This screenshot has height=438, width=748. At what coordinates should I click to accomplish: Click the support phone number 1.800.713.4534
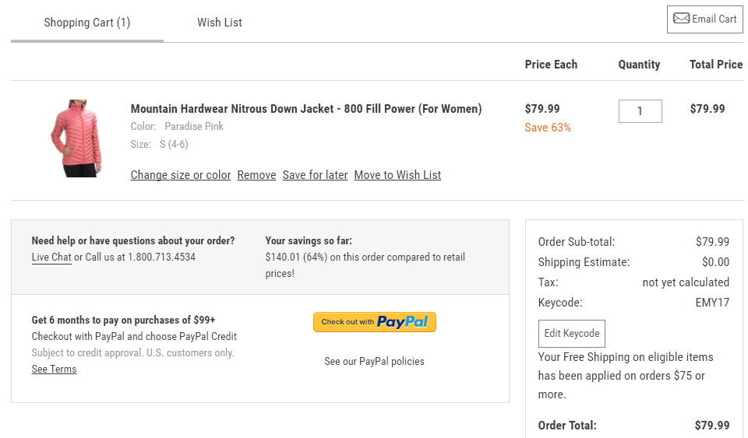click(x=162, y=257)
